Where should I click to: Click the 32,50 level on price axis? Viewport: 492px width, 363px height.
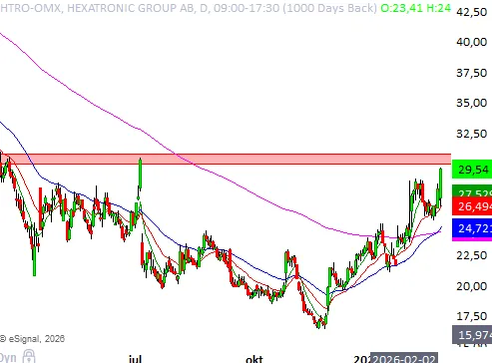pos(471,134)
